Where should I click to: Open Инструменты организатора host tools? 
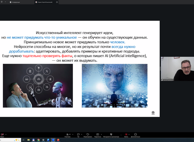(111, 135)
